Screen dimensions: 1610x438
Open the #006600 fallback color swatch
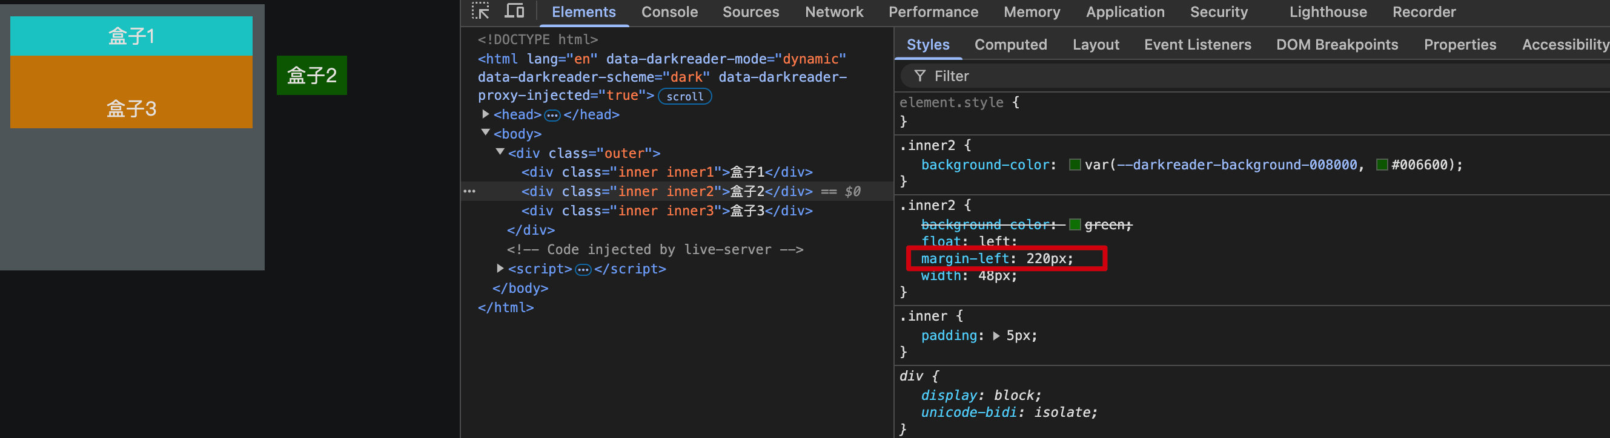pos(1382,165)
